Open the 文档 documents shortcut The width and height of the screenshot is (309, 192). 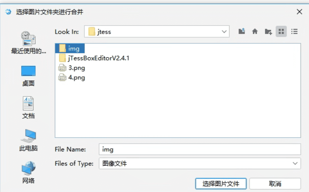click(28, 108)
